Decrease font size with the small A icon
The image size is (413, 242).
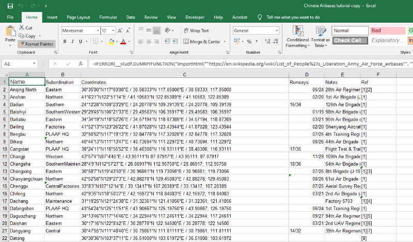tap(128, 30)
